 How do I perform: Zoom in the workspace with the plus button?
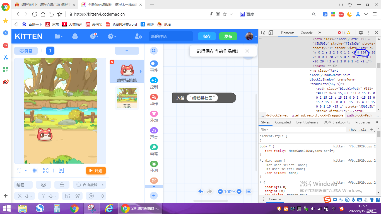(239, 191)
